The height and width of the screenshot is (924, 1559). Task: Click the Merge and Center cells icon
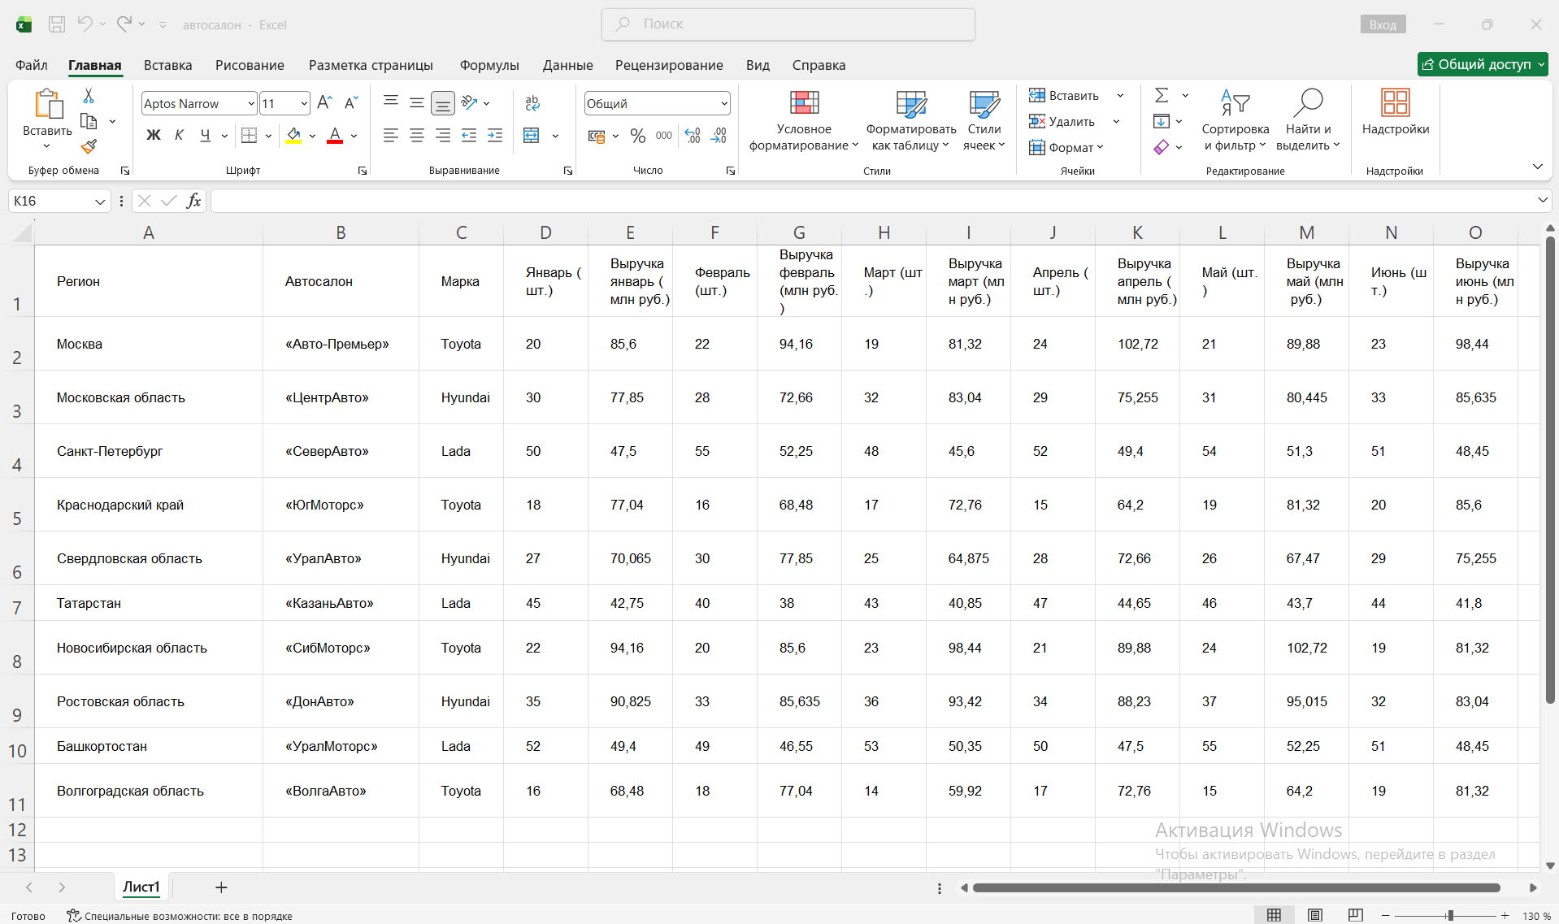pos(531,136)
